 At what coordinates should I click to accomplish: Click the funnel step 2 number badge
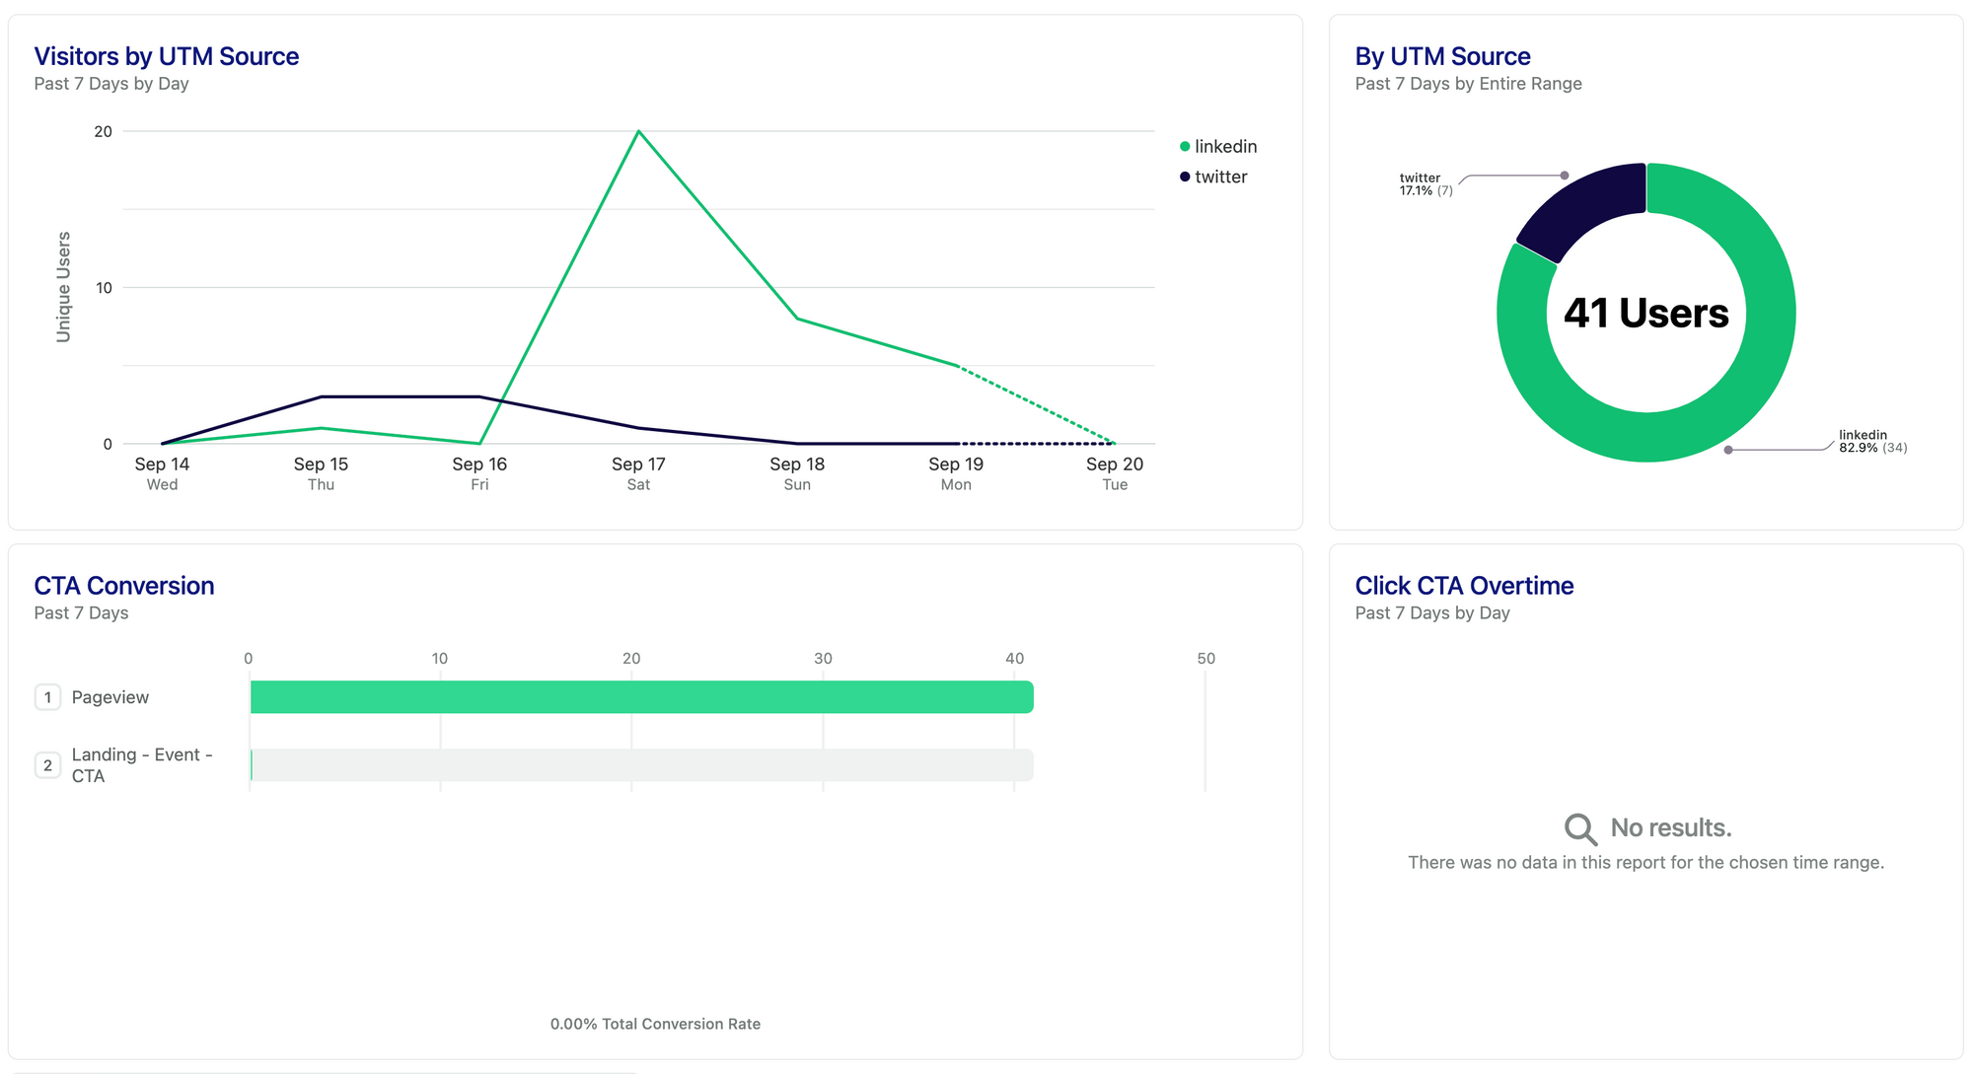[x=47, y=765]
